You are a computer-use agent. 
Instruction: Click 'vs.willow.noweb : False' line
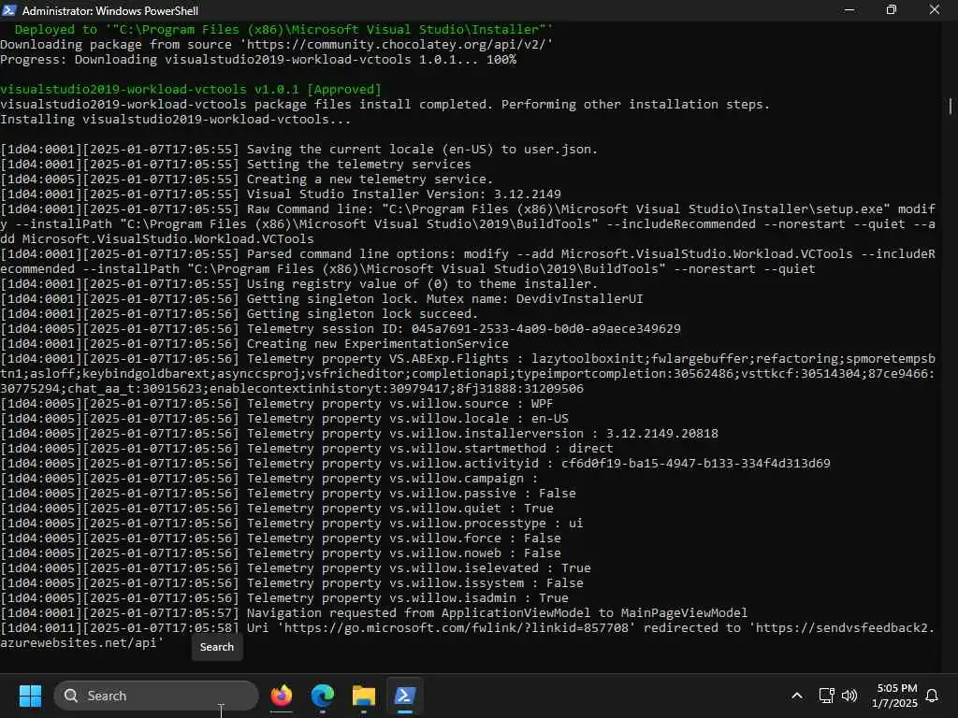tap(281, 553)
